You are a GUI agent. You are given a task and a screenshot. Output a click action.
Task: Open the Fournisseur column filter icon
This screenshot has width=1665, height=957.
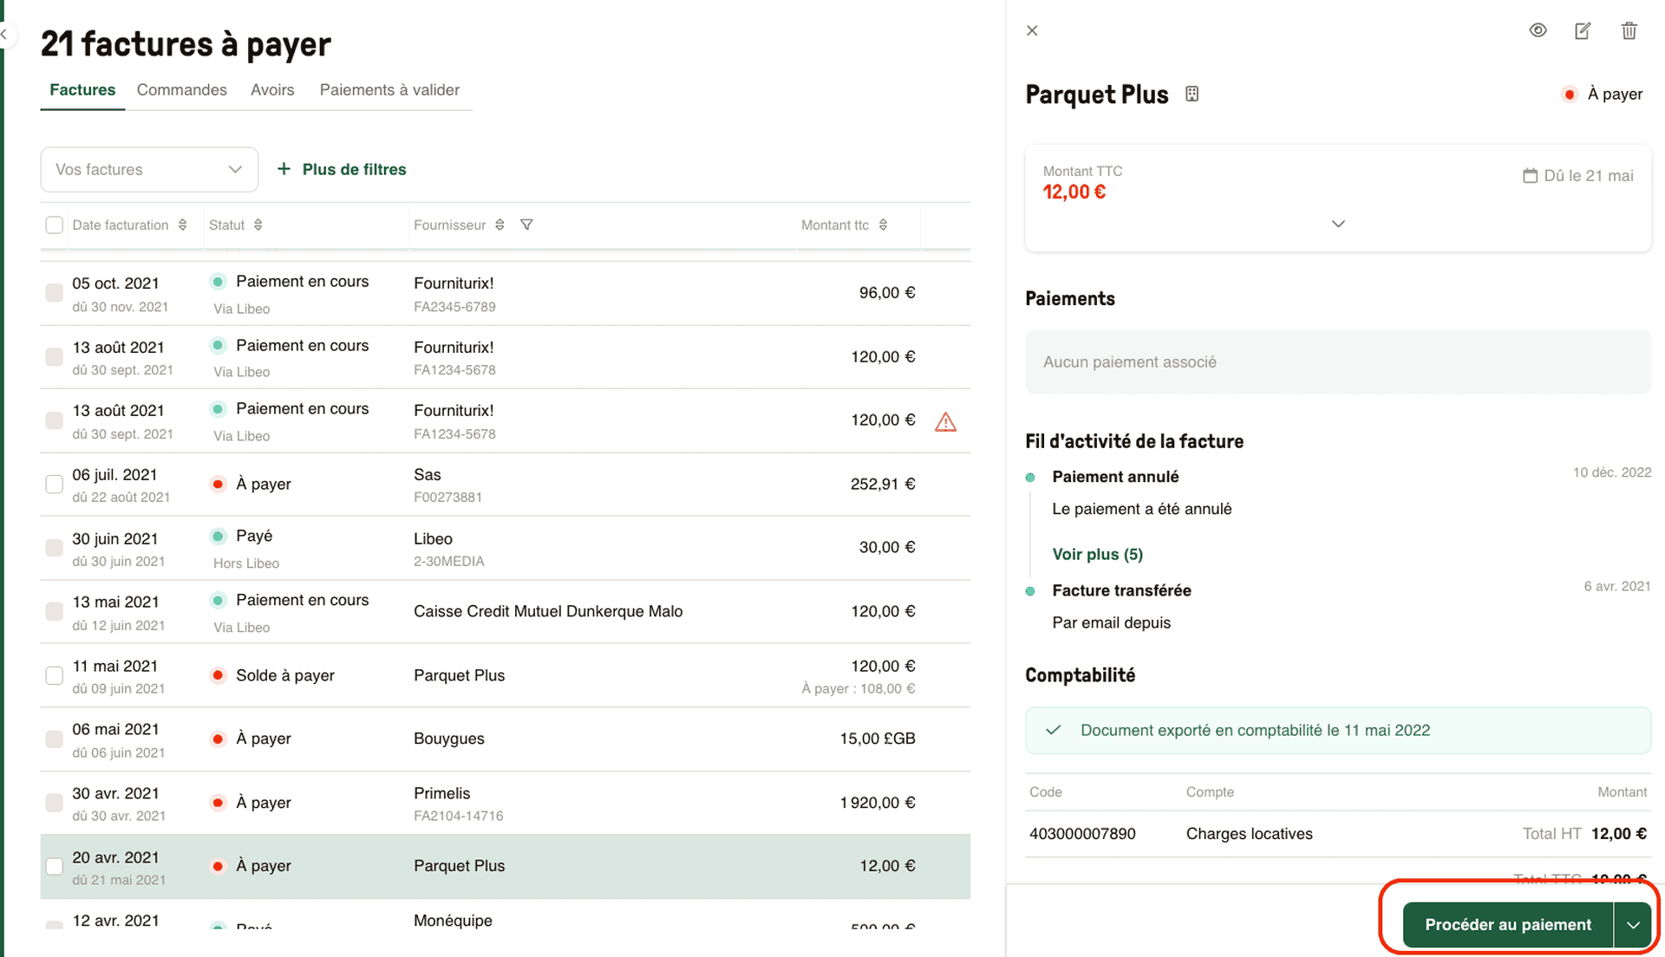526,225
